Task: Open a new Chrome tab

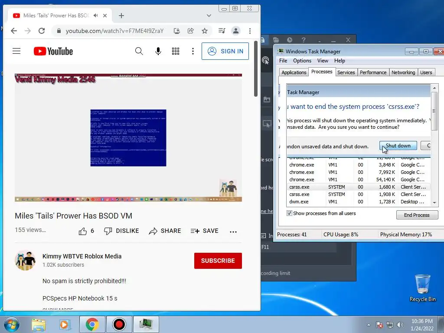Action: 121,16
